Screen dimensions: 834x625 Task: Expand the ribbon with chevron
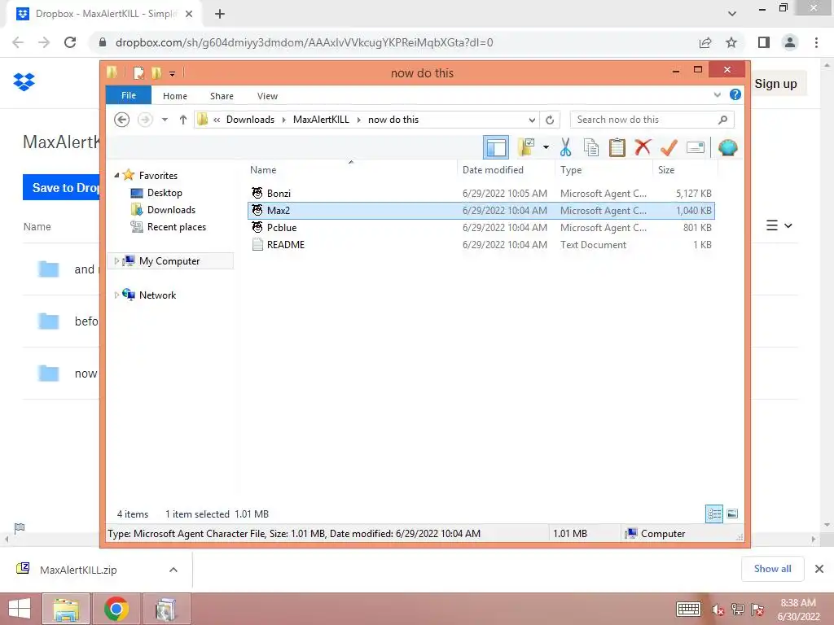click(717, 94)
